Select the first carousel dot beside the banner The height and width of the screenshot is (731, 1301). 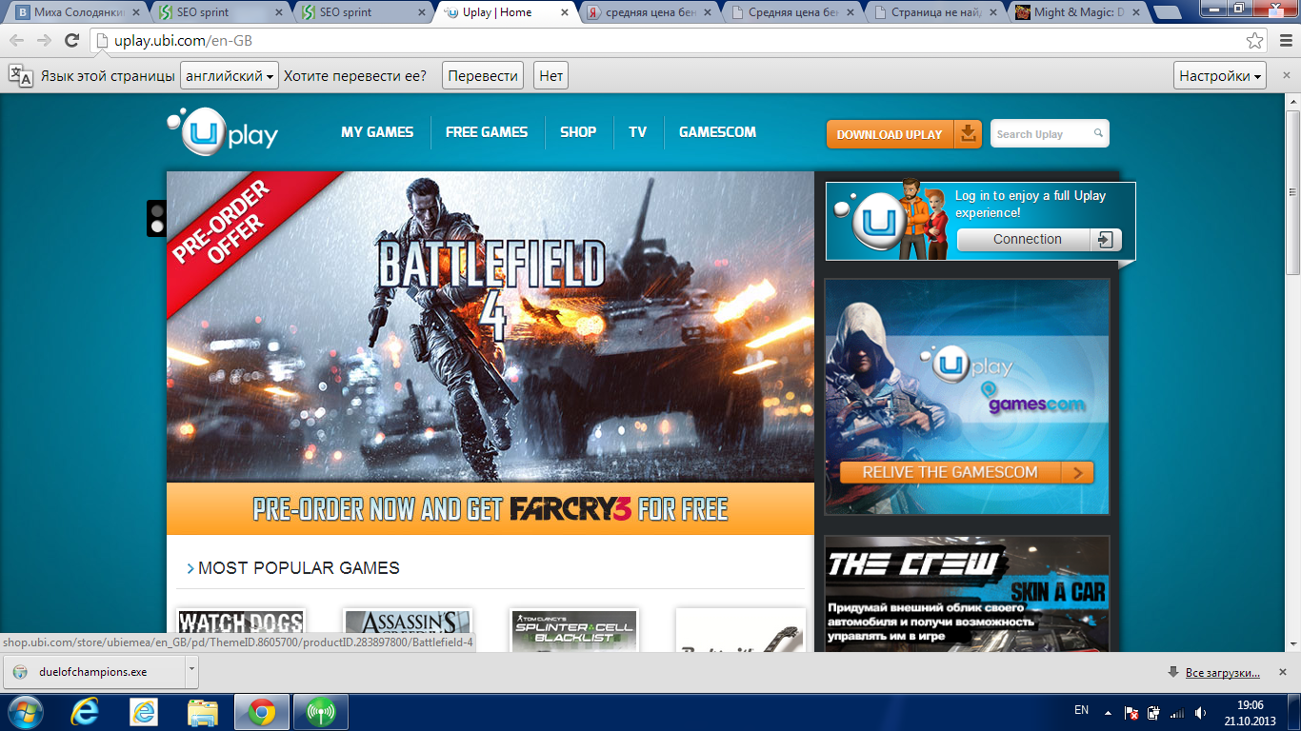click(157, 210)
